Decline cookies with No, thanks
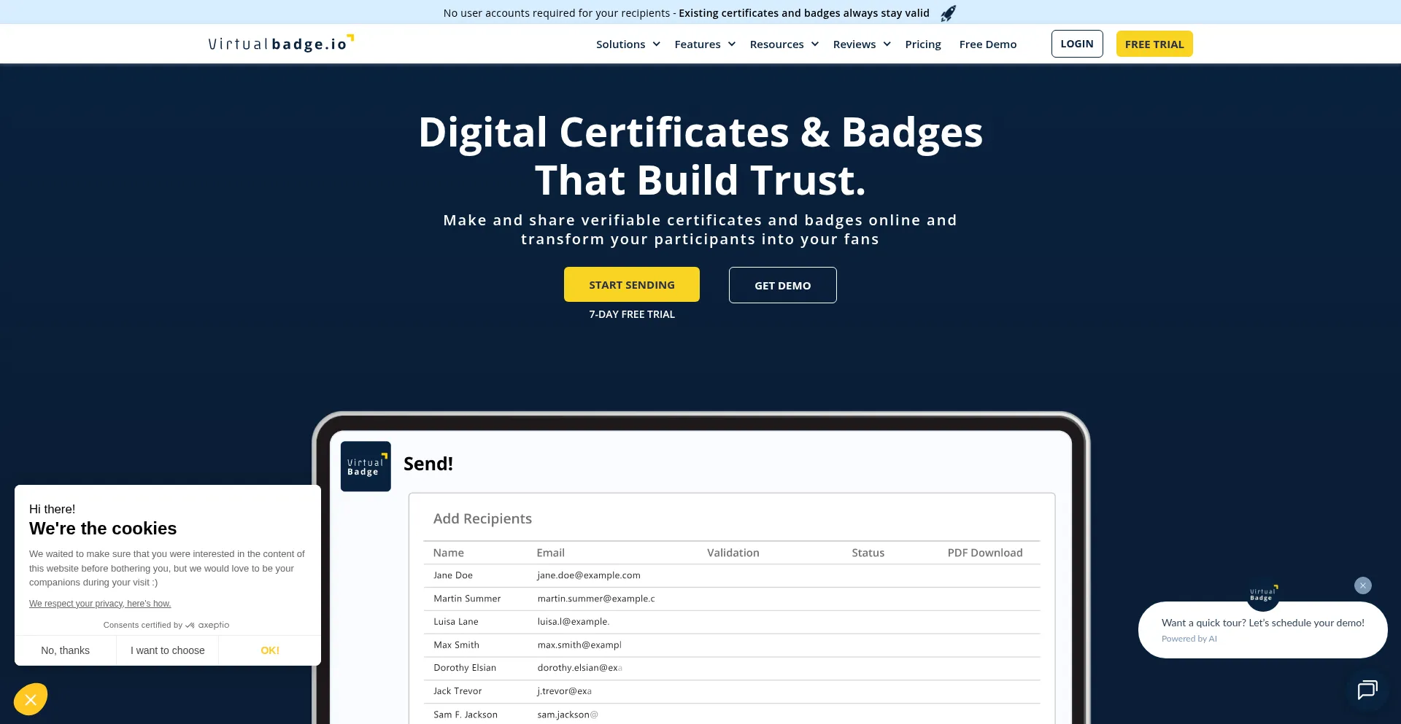This screenshot has width=1401, height=724. pyautogui.click(x=65, y=650)
